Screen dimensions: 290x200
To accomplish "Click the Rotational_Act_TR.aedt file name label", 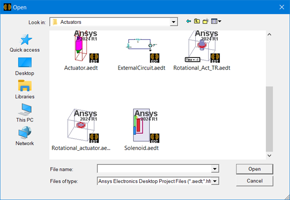I will coord(202,68).
